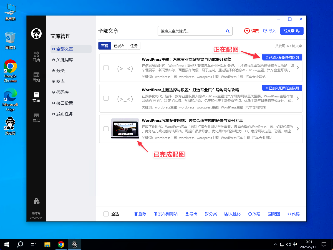This screenshot has width=333, height=250.
Task: Open the Google Chrome desktop shortcut
Action: point(10,71)
